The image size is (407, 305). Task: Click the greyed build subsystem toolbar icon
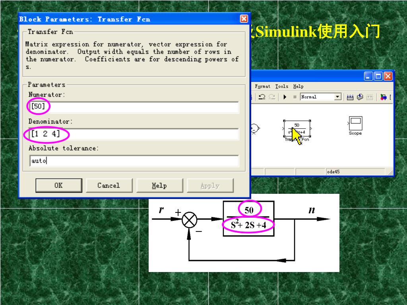click(x=370, y=97)
